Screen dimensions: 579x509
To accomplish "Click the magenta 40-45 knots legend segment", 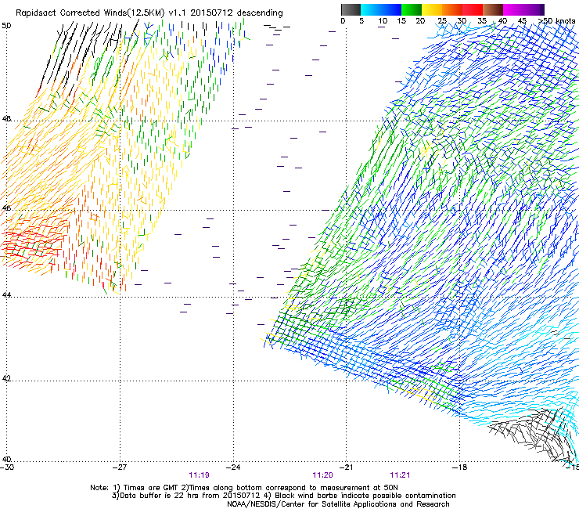I will pos(513,9).
